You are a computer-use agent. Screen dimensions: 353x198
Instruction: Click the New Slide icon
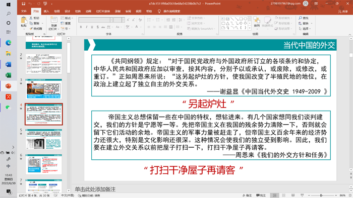click(x=54, y=20)
